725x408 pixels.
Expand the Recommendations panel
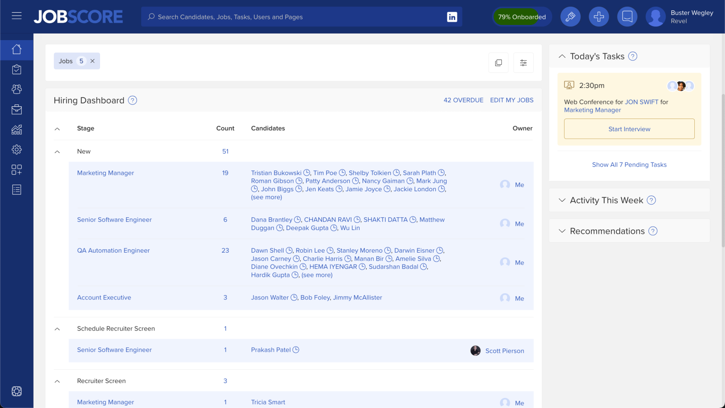tap(562, 231)
